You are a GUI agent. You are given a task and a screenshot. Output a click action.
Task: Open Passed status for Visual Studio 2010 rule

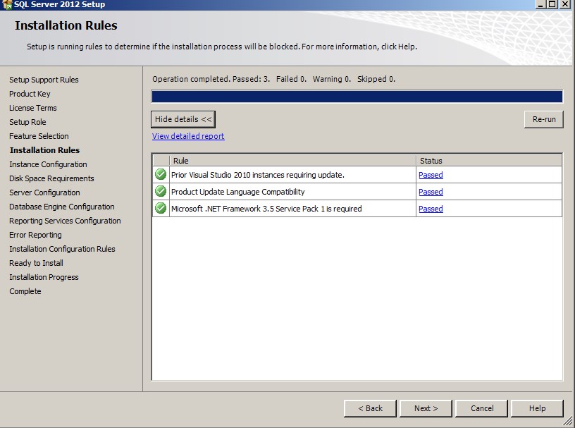tap(431, 175)
